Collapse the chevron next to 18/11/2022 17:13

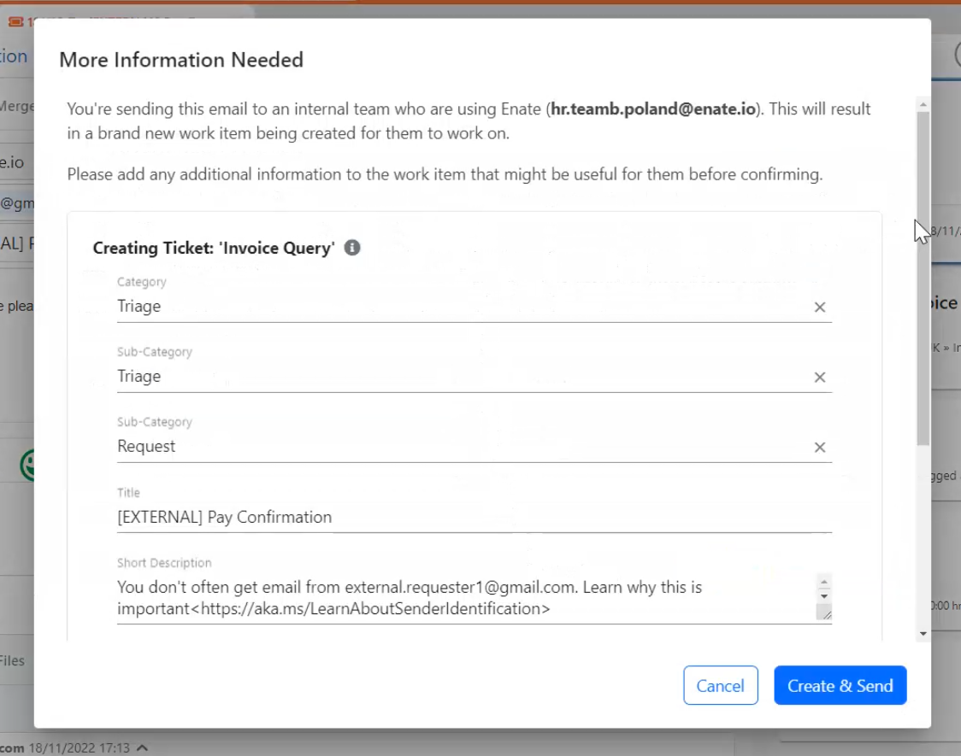(143, 748)
